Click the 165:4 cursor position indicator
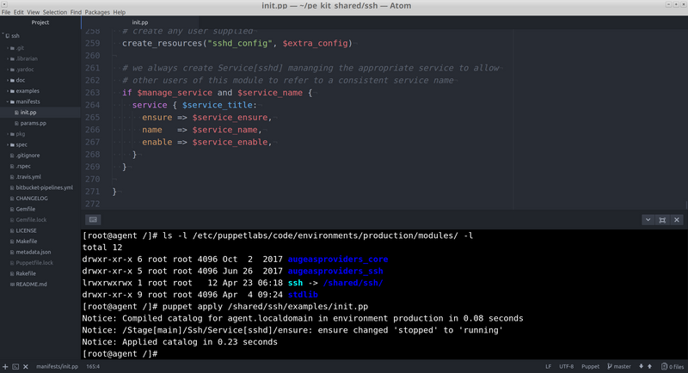 coord(93,367)
